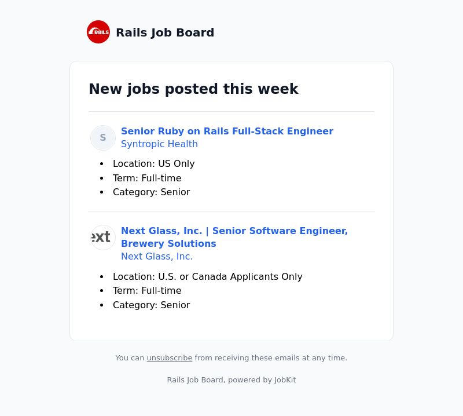Select the "Location: US Only" list item

click(153, 163)
